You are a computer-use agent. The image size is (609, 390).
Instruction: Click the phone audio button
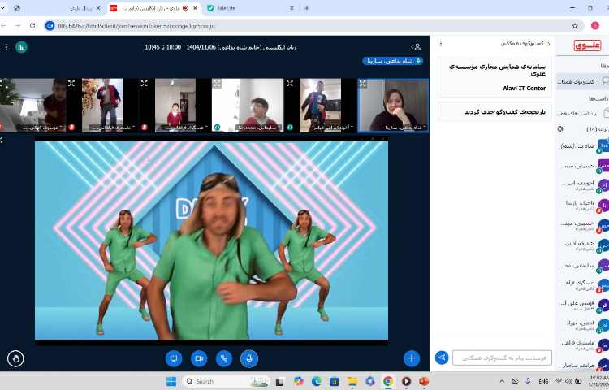click(224, 357)
